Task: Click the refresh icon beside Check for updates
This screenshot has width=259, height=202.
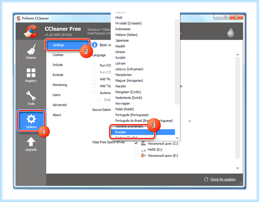Action: pyautogui.click(x=206, y=180)
